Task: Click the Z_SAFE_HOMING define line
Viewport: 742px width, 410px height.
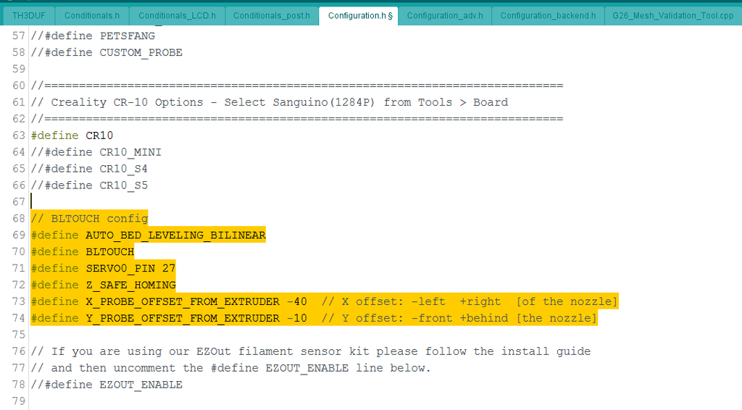Action: [103, 285]
